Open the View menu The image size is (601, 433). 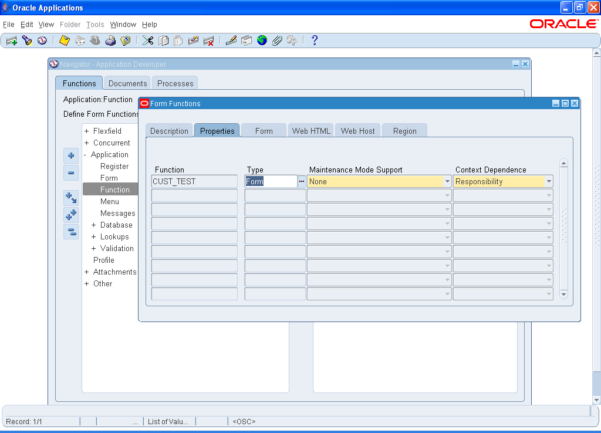pyautogui.click(x=46, y=25)
